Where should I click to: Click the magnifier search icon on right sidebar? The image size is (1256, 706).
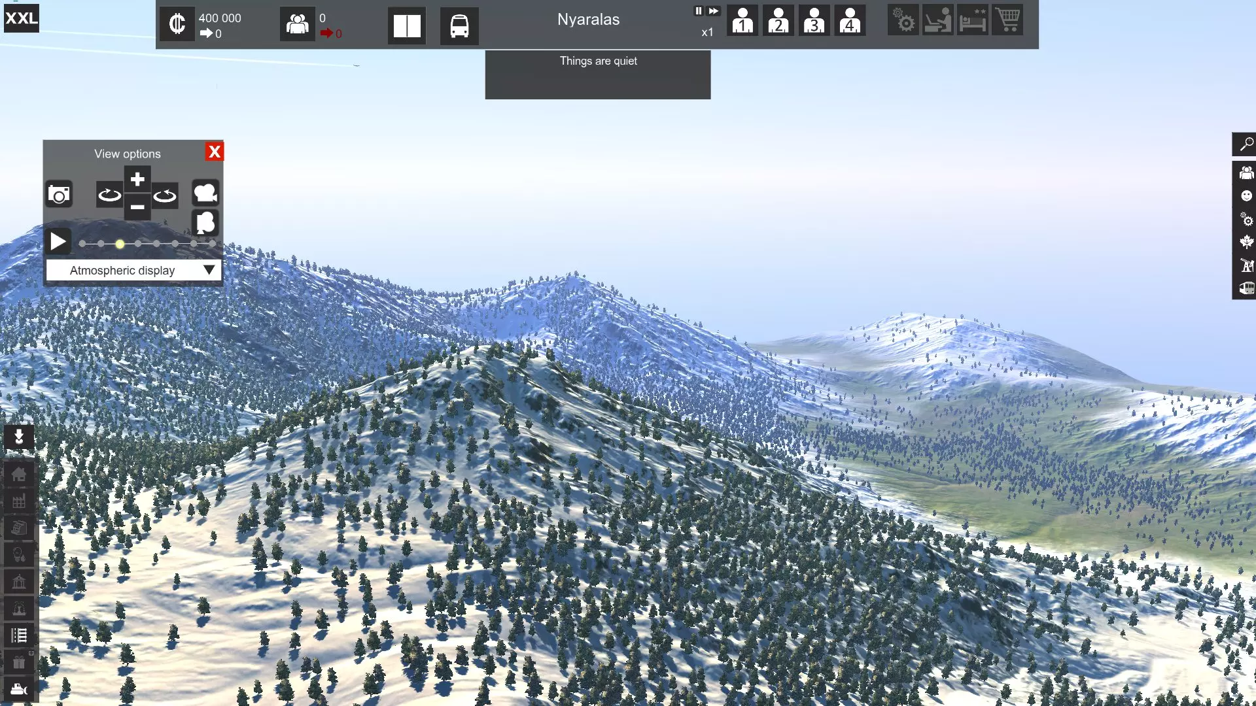(1246, 144)
